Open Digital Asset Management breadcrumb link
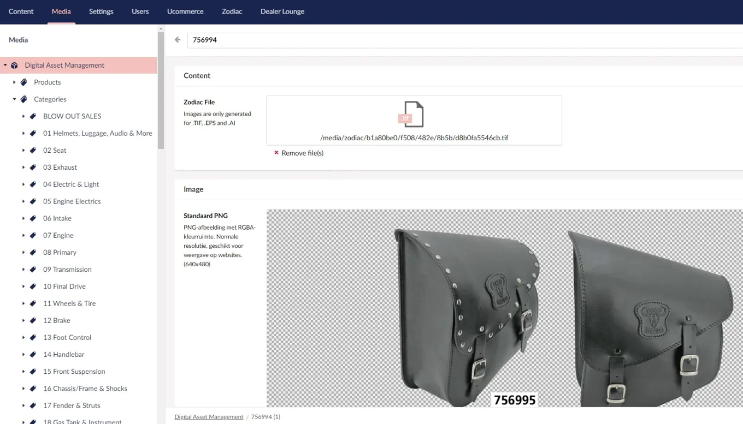Image resolution: width=743 pixels, height=424 pixels. 209,417
